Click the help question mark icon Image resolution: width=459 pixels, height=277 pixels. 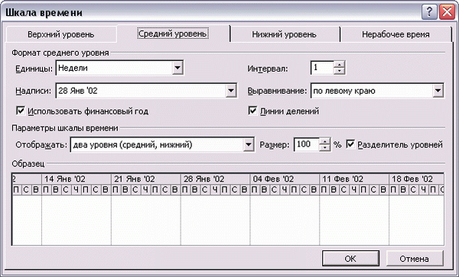click(429, 12)
